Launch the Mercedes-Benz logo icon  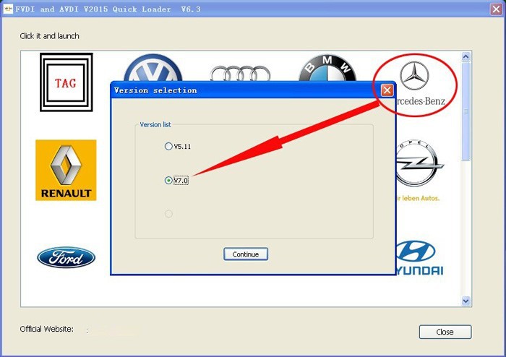coord(414,83)
